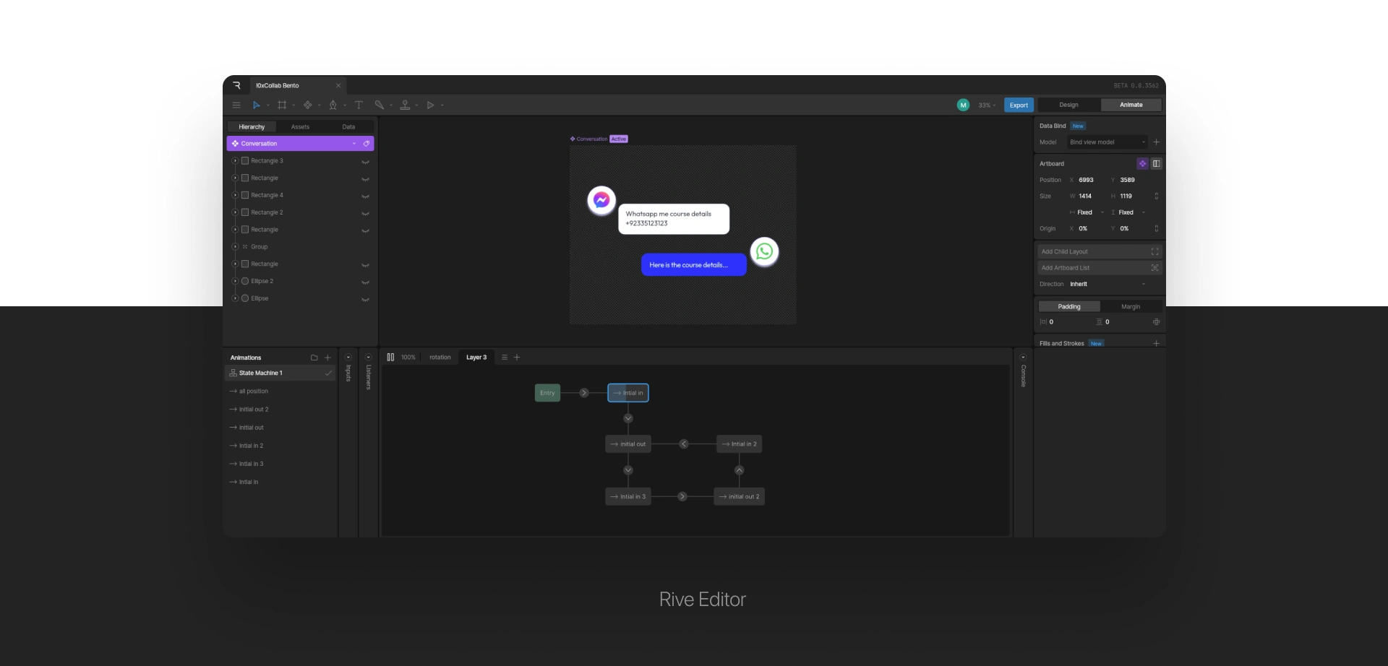Expand the Inputs panel
The image size is (1388, 666).
tap(348, 358)
